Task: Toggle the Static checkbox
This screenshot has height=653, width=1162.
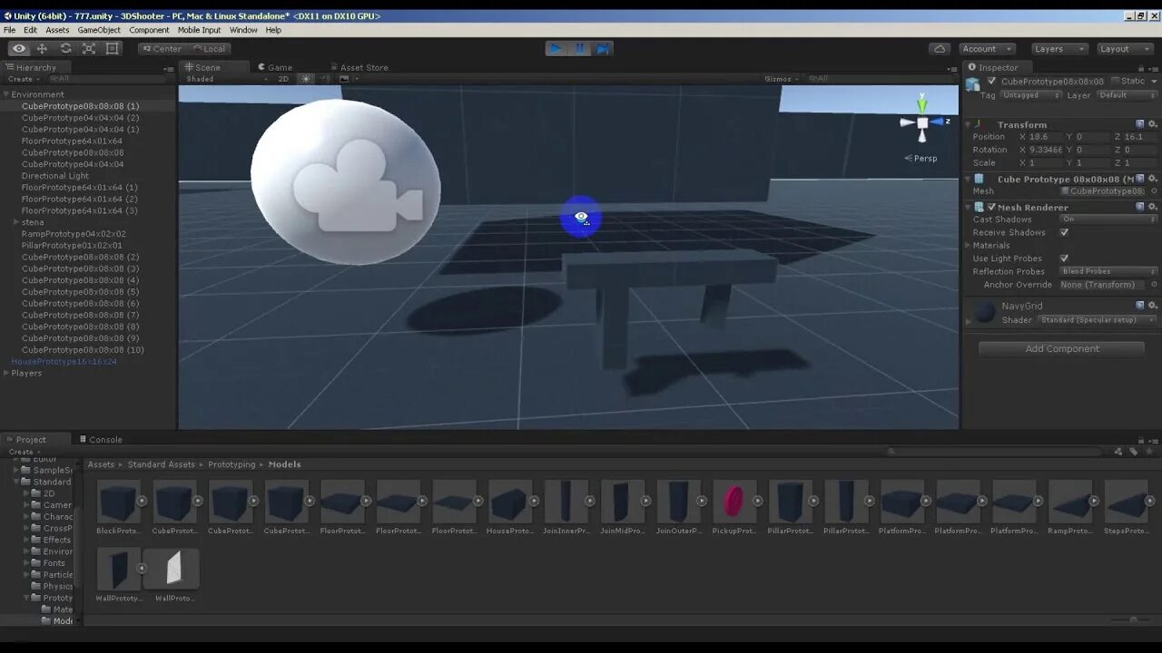Action: [x=1116, y=81]
